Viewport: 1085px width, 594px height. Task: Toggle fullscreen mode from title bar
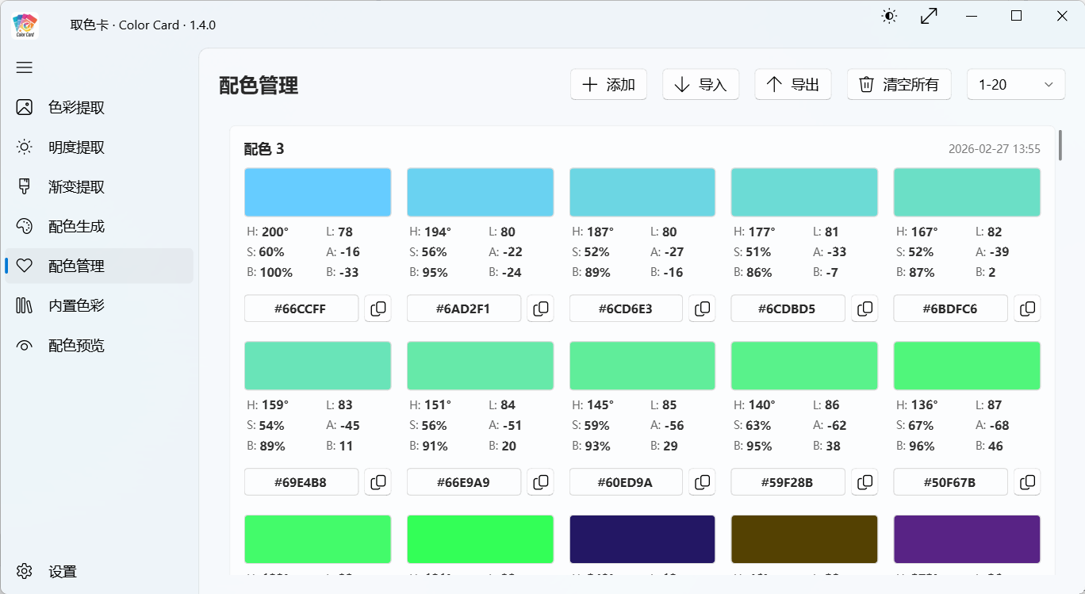tap(929, 15)
